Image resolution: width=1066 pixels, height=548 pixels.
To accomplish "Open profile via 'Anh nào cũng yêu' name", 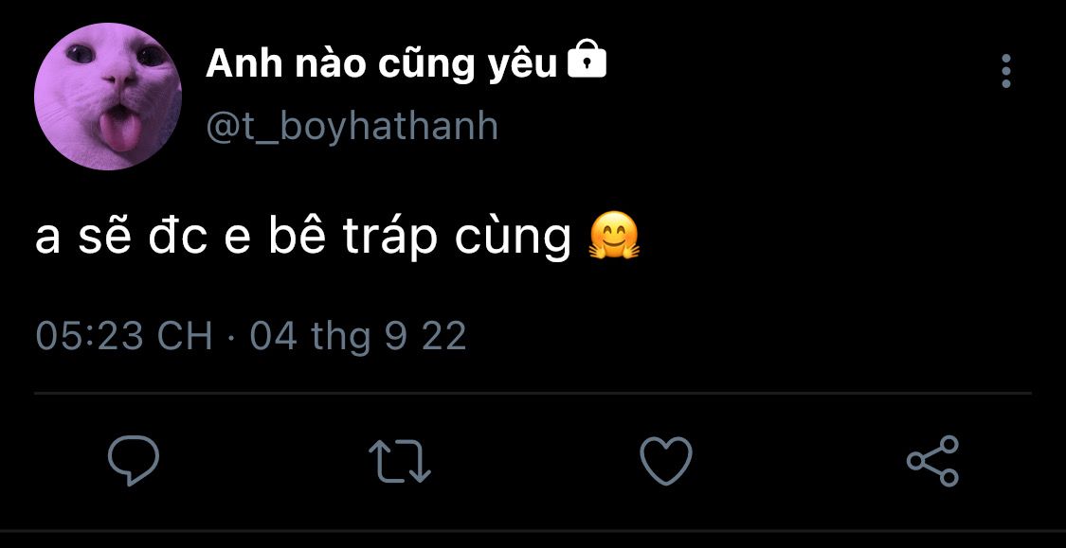I will [382, 64].
